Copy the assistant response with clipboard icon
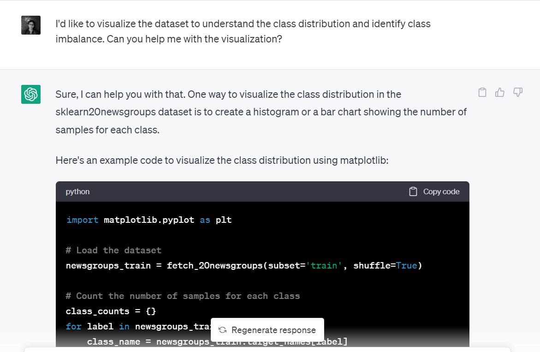Screen dimensions: 540x352 [482, 92]
